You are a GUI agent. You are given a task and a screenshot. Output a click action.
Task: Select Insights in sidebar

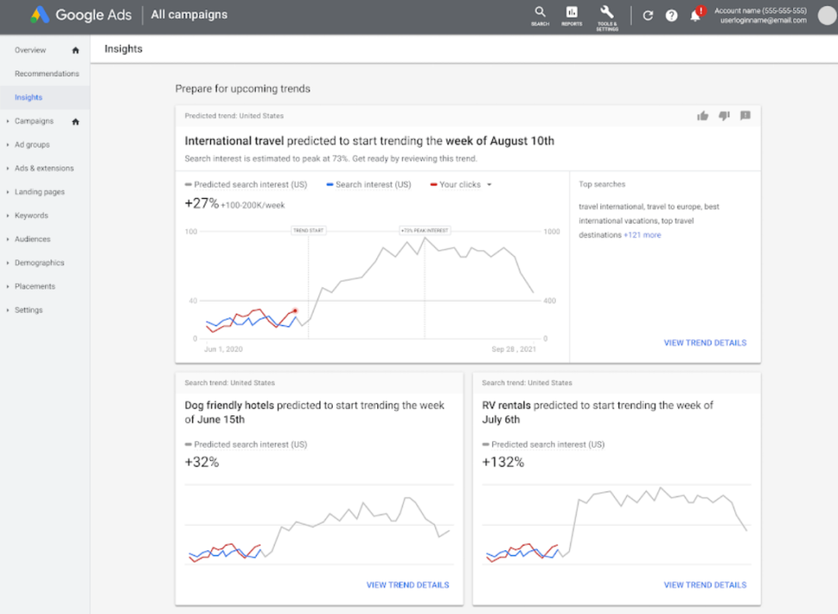pos(29,97)
